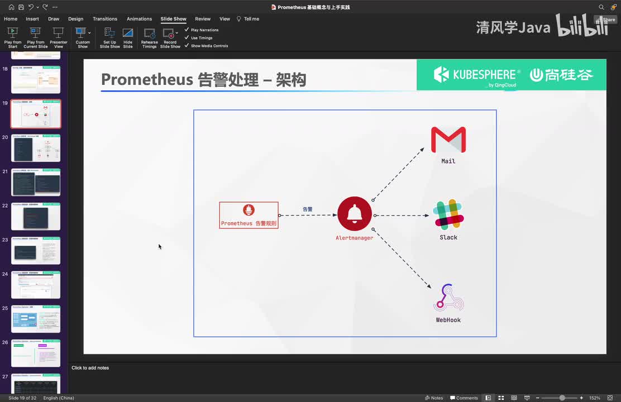Select slide 21 thumbnail
Image resolution: width=621 pixels, height=402 pixels.
pyautogui.click(x=36, y=182)
